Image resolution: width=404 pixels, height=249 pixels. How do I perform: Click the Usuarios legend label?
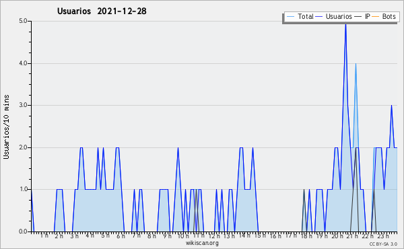click(339, 16)
